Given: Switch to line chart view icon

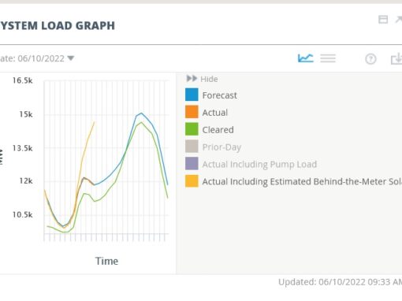Looking at the screenshot, I should [x=305, y=58].
